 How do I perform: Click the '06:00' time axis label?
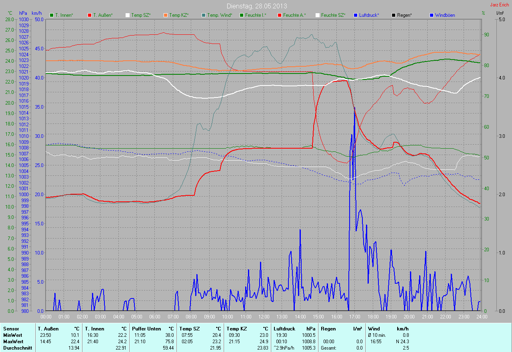point(155,317)
